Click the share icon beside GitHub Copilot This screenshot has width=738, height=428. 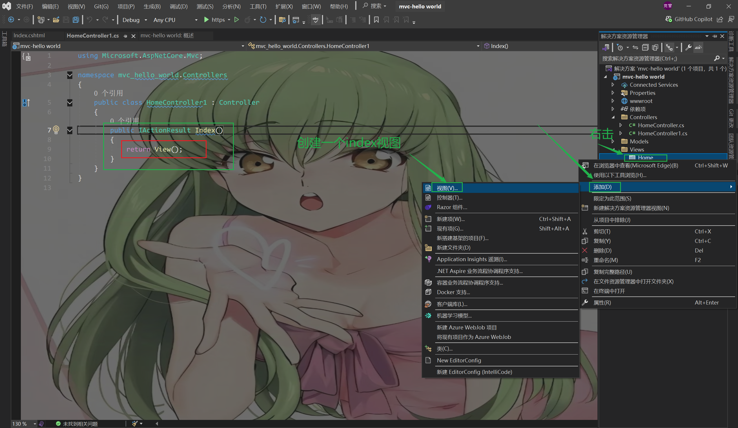[720, 19]
